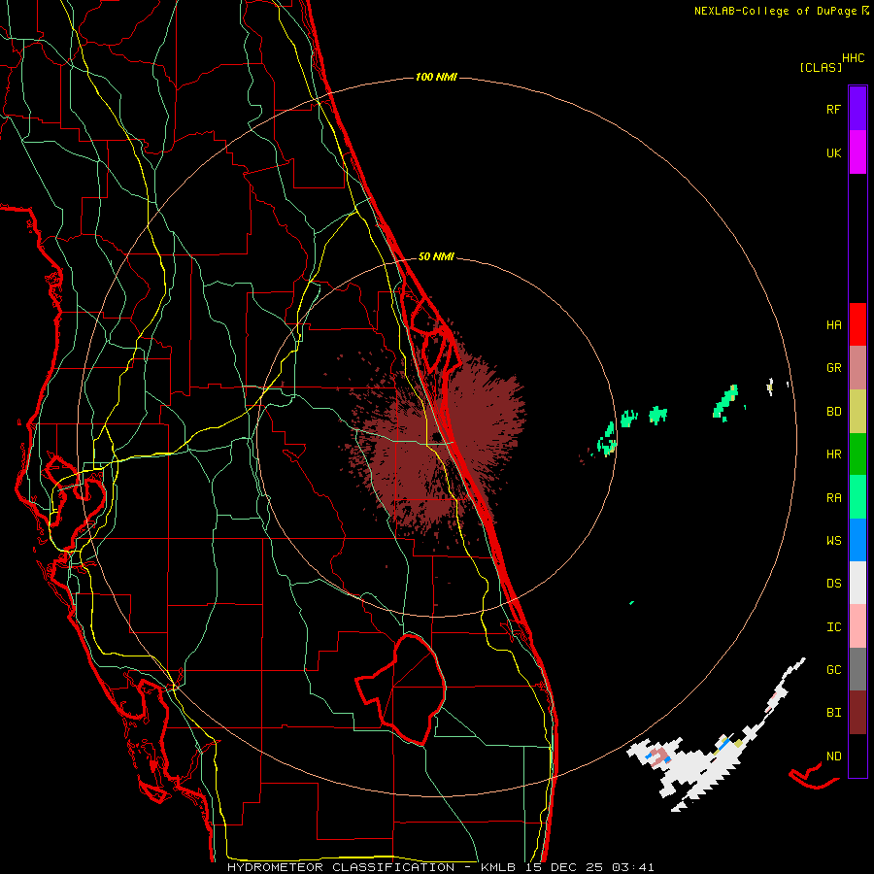Click the light green RA color swatch
The width and height of the screenshot is (874, 874).
[857, 497]
